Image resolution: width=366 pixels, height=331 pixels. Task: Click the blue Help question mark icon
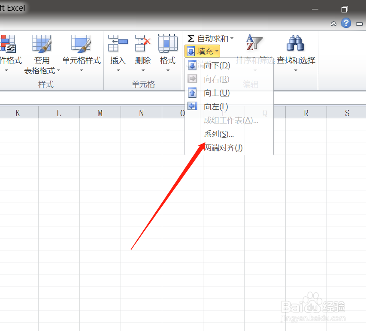(346, 23)
